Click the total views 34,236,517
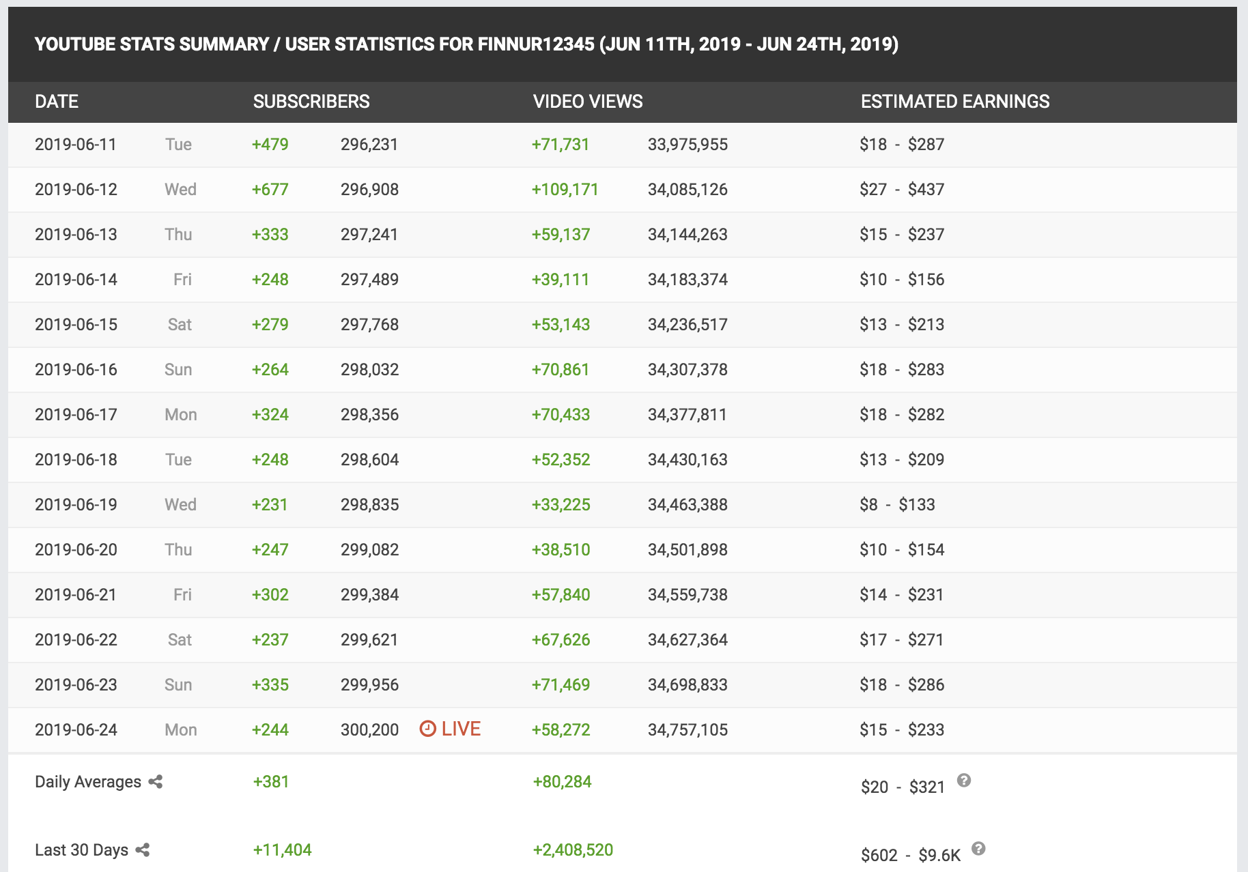 pos(687,325)
